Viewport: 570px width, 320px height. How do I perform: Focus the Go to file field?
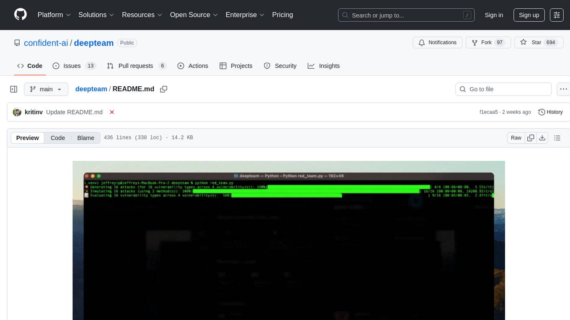tap(503, 89)
